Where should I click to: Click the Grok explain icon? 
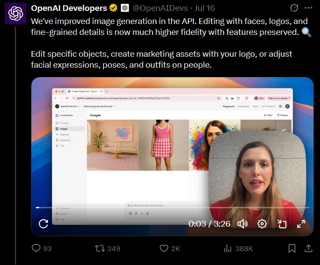pyautogui.click(x=294, y=8)
